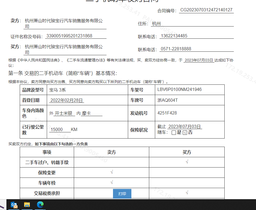Click the phone number 0571-22818888

pos(176,49)
